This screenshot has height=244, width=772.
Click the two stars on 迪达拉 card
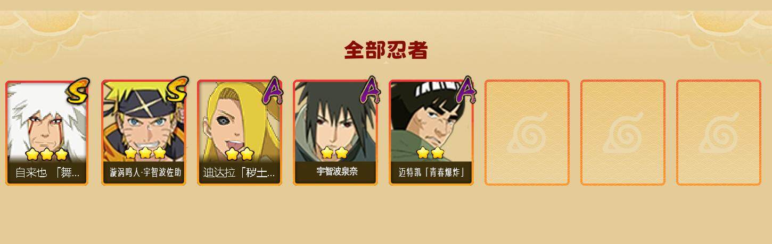(239, 154)
